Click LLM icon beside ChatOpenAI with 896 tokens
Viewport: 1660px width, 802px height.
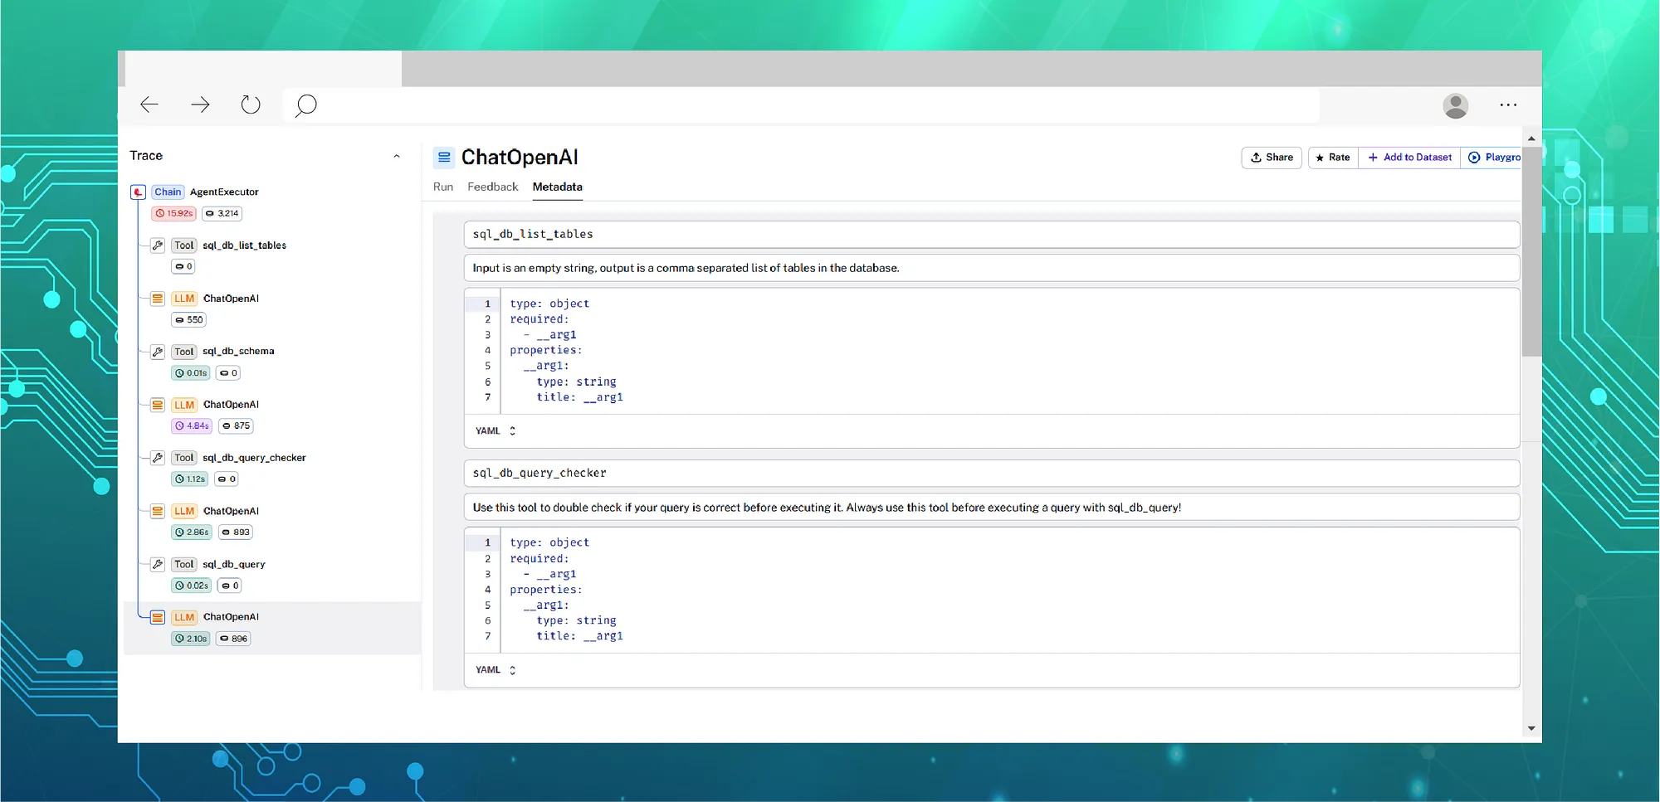click(158, 617)
